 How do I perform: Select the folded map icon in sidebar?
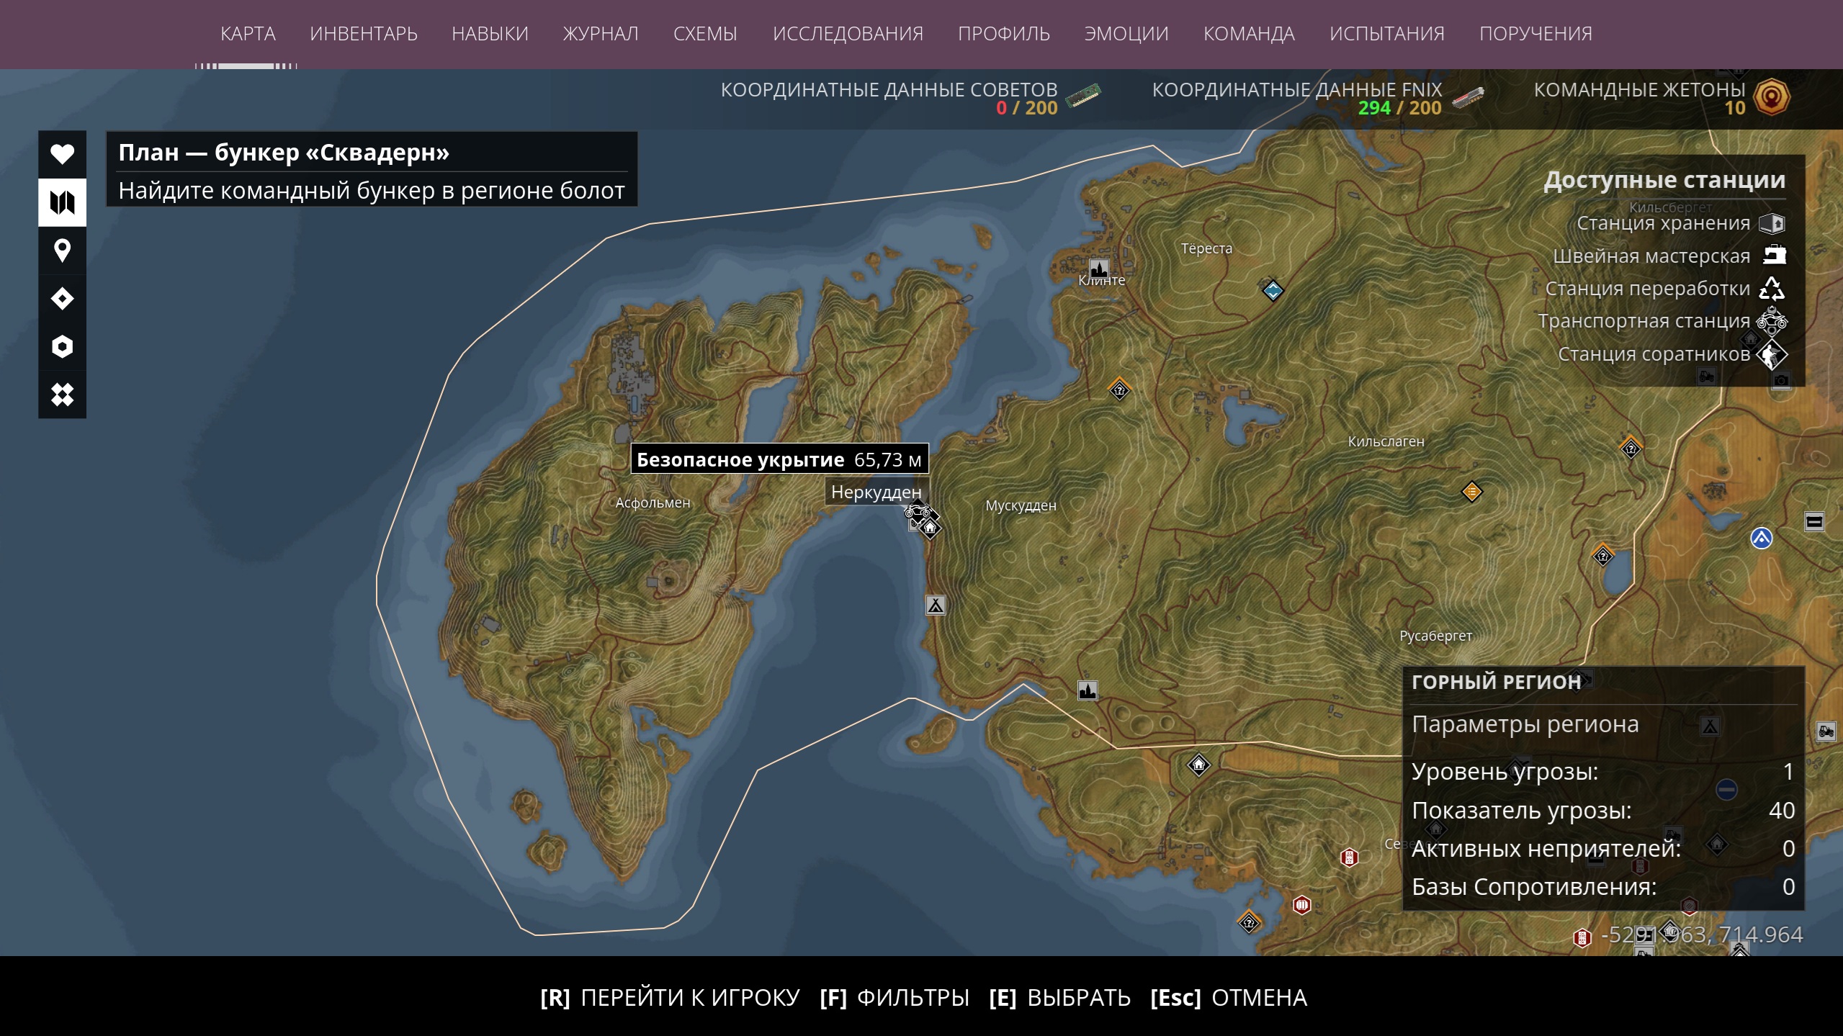click(62, 202)
